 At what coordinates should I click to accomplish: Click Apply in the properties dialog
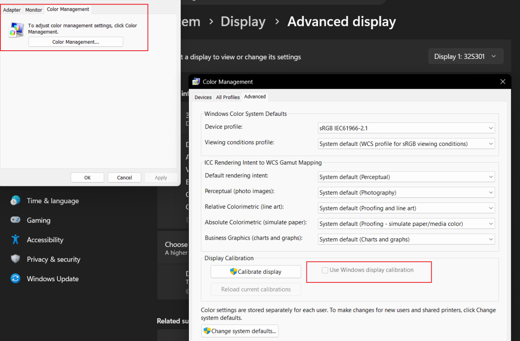[x=161, y=178]
